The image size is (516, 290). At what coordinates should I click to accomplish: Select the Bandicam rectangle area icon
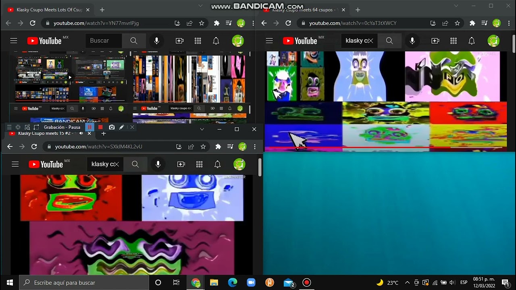pos(36,127)
